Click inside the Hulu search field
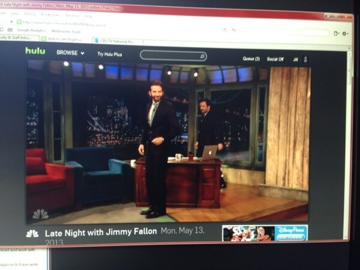This screenshot has height=270, width=360. click(173, 56)
